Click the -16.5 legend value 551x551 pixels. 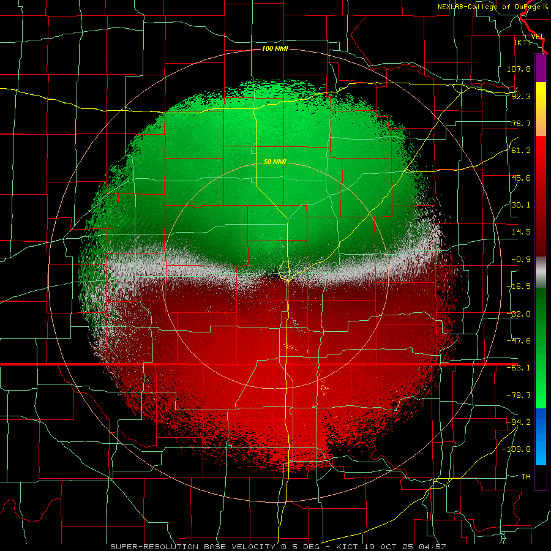click(x=519, y=287)
